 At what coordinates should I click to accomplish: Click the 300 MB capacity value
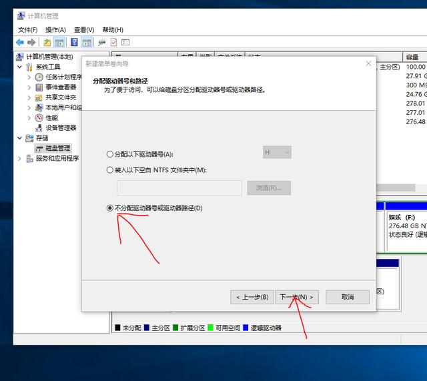click(416, 85)
